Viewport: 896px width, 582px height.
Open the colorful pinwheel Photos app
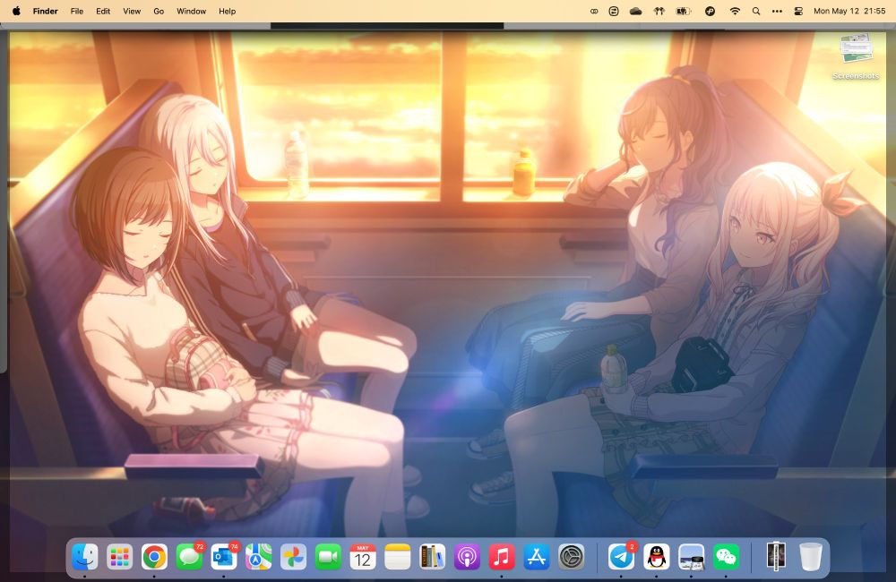click(x=293, y=556)
